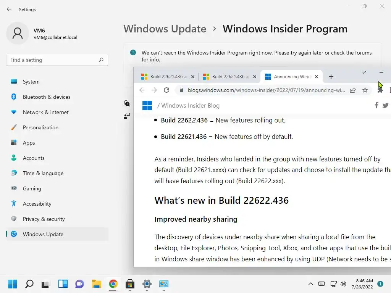The image size is (391, 293).
Task: Click the blogs.windows.com address bar
Action: [x=266, y=90]
